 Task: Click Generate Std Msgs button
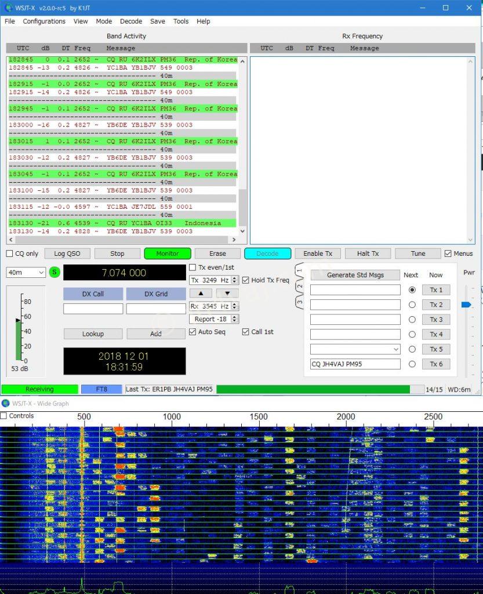coord(355,274)
